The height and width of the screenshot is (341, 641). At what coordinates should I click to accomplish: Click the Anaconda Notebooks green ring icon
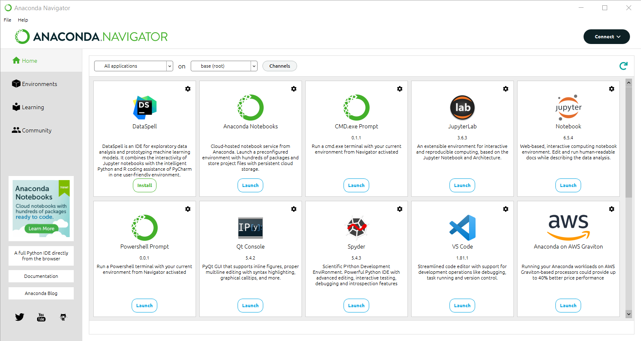coord(251,108)
